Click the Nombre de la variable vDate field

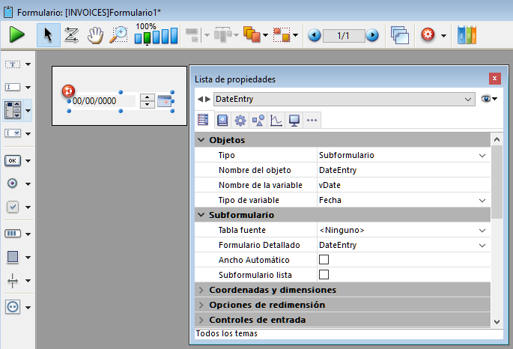point(401,185)
